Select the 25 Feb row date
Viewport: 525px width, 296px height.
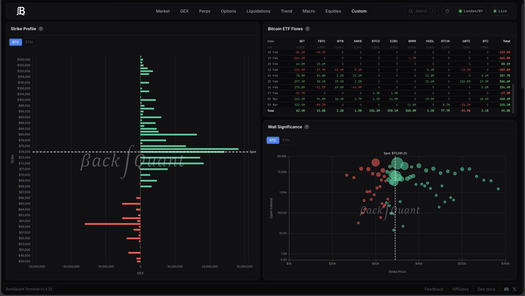pos(273,81)
